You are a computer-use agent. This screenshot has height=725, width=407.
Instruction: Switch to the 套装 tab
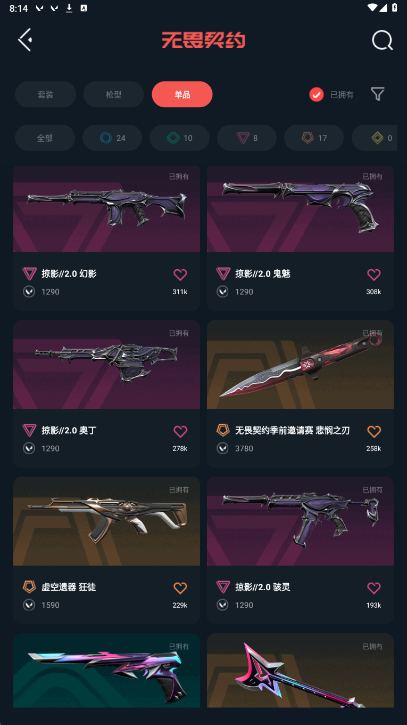(x=45, y=94)
